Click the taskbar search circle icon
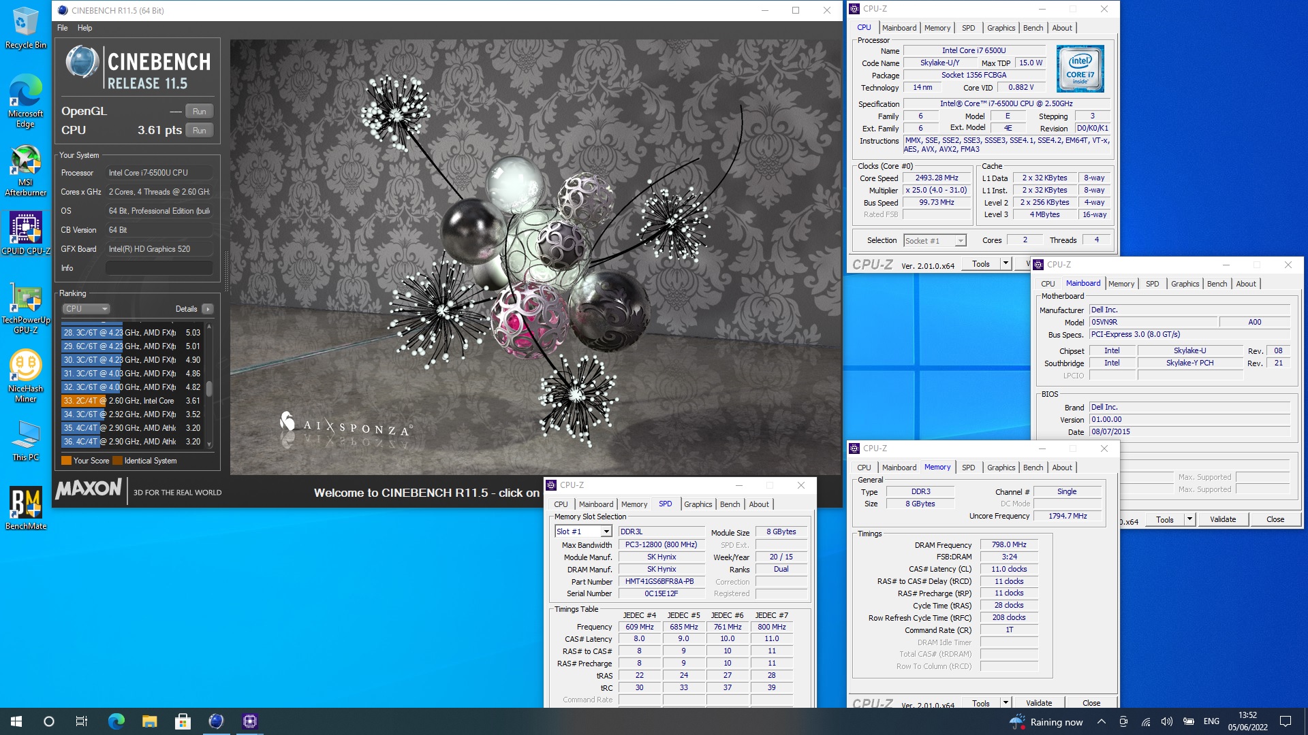The height and width of the screenshot is (735, 1308). coord(49,721)
